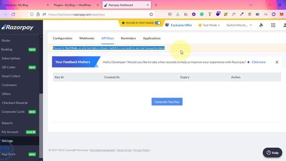Open the Privacy Policy link
286x161 pixels.
click(142, 150)
